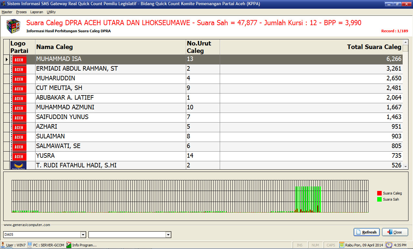The image size is (413, 249).
Task: Click the Partai Aceh logo beside MUHAMMAD ISA
Action: coord(19,60)
